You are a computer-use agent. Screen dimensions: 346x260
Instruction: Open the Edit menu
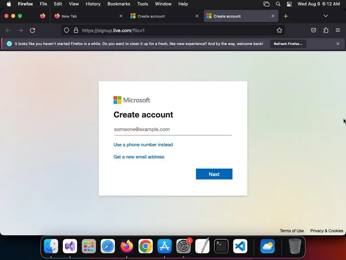click(x=58, y=4)
